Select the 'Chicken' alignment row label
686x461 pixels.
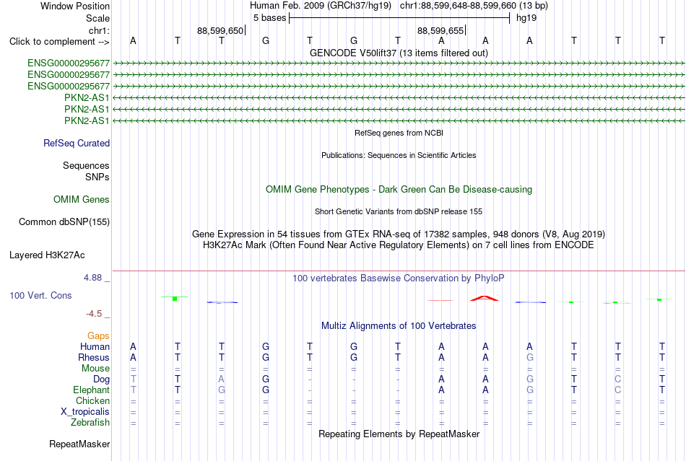pyautogui.click(x=92, y=400)
